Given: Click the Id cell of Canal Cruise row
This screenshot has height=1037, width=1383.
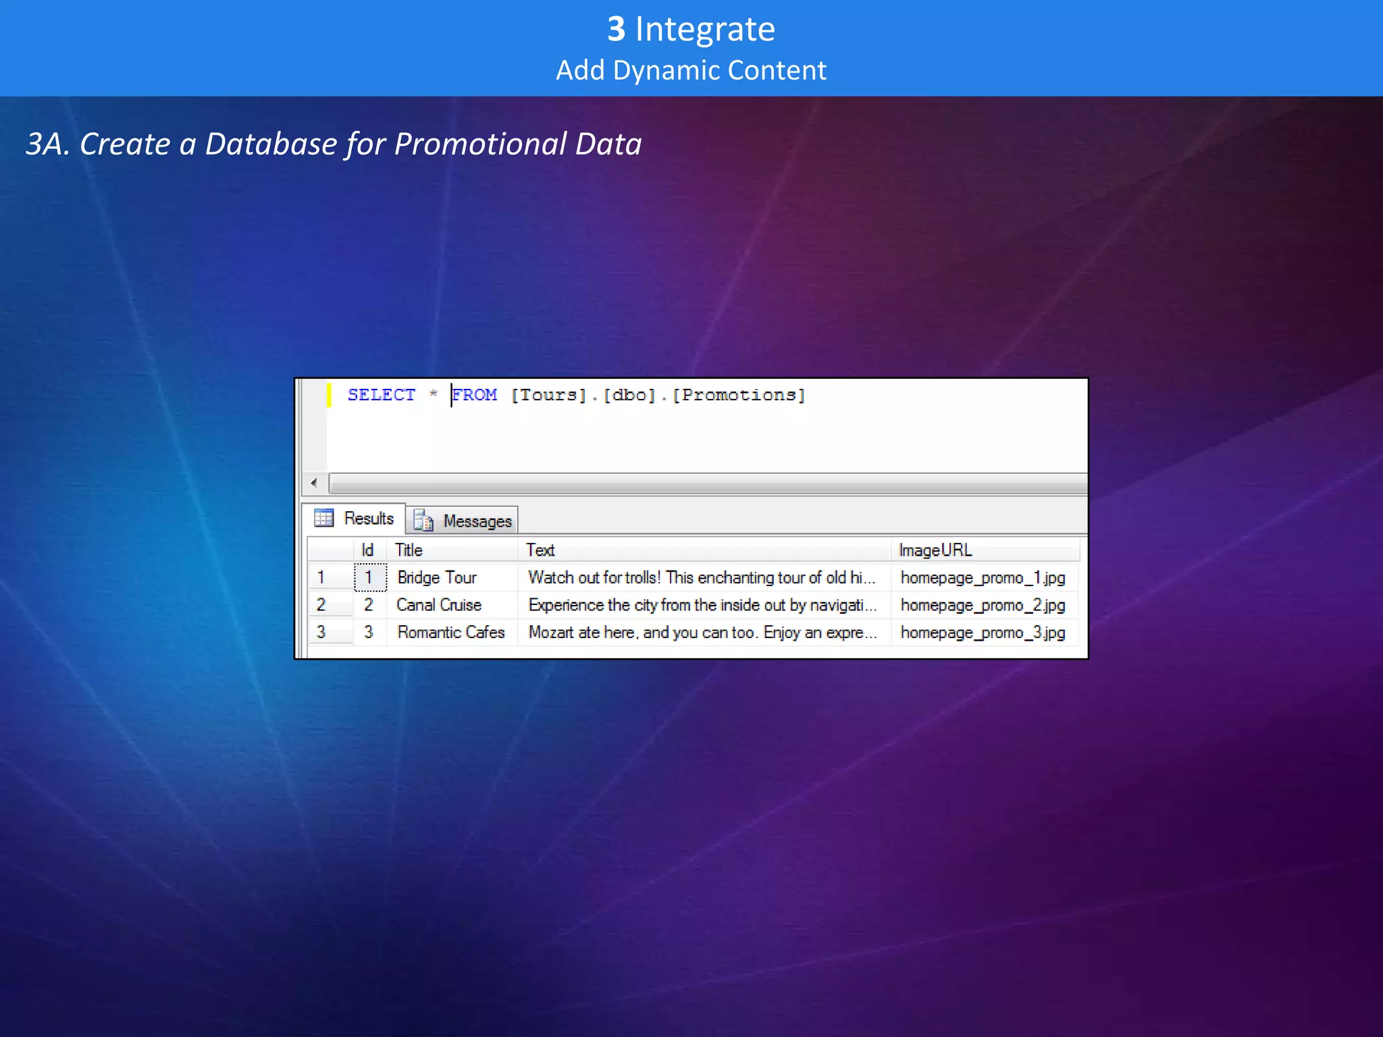Looking at the screenshot, I should tap(370, 605).
